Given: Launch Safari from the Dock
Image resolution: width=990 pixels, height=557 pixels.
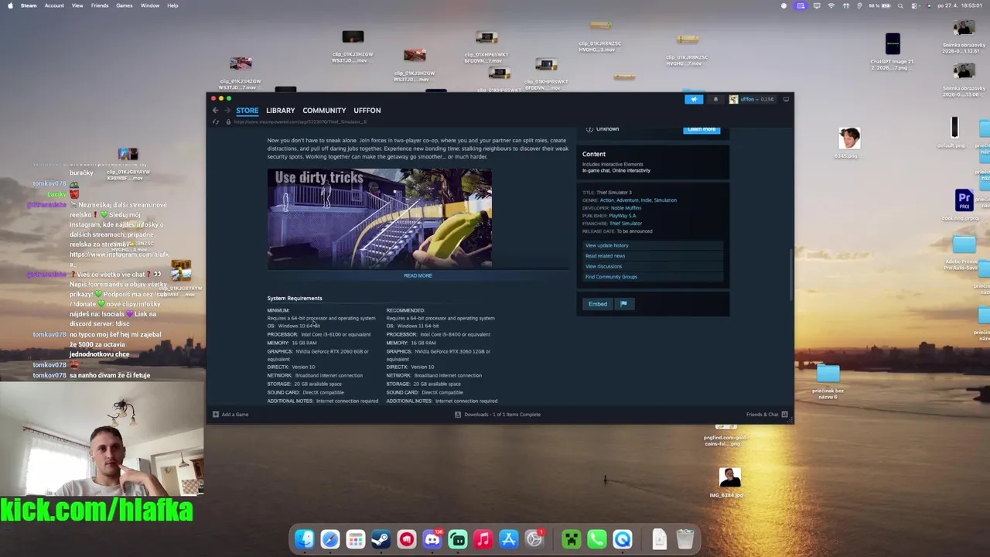Looking at the screenshot, I should (x=330, y=539).
